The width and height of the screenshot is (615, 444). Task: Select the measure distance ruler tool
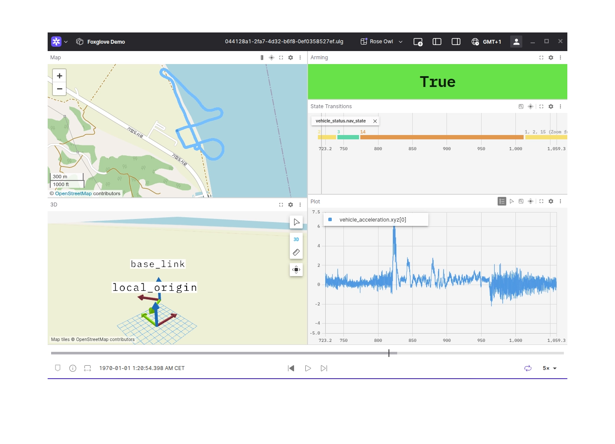pos(296,252)
